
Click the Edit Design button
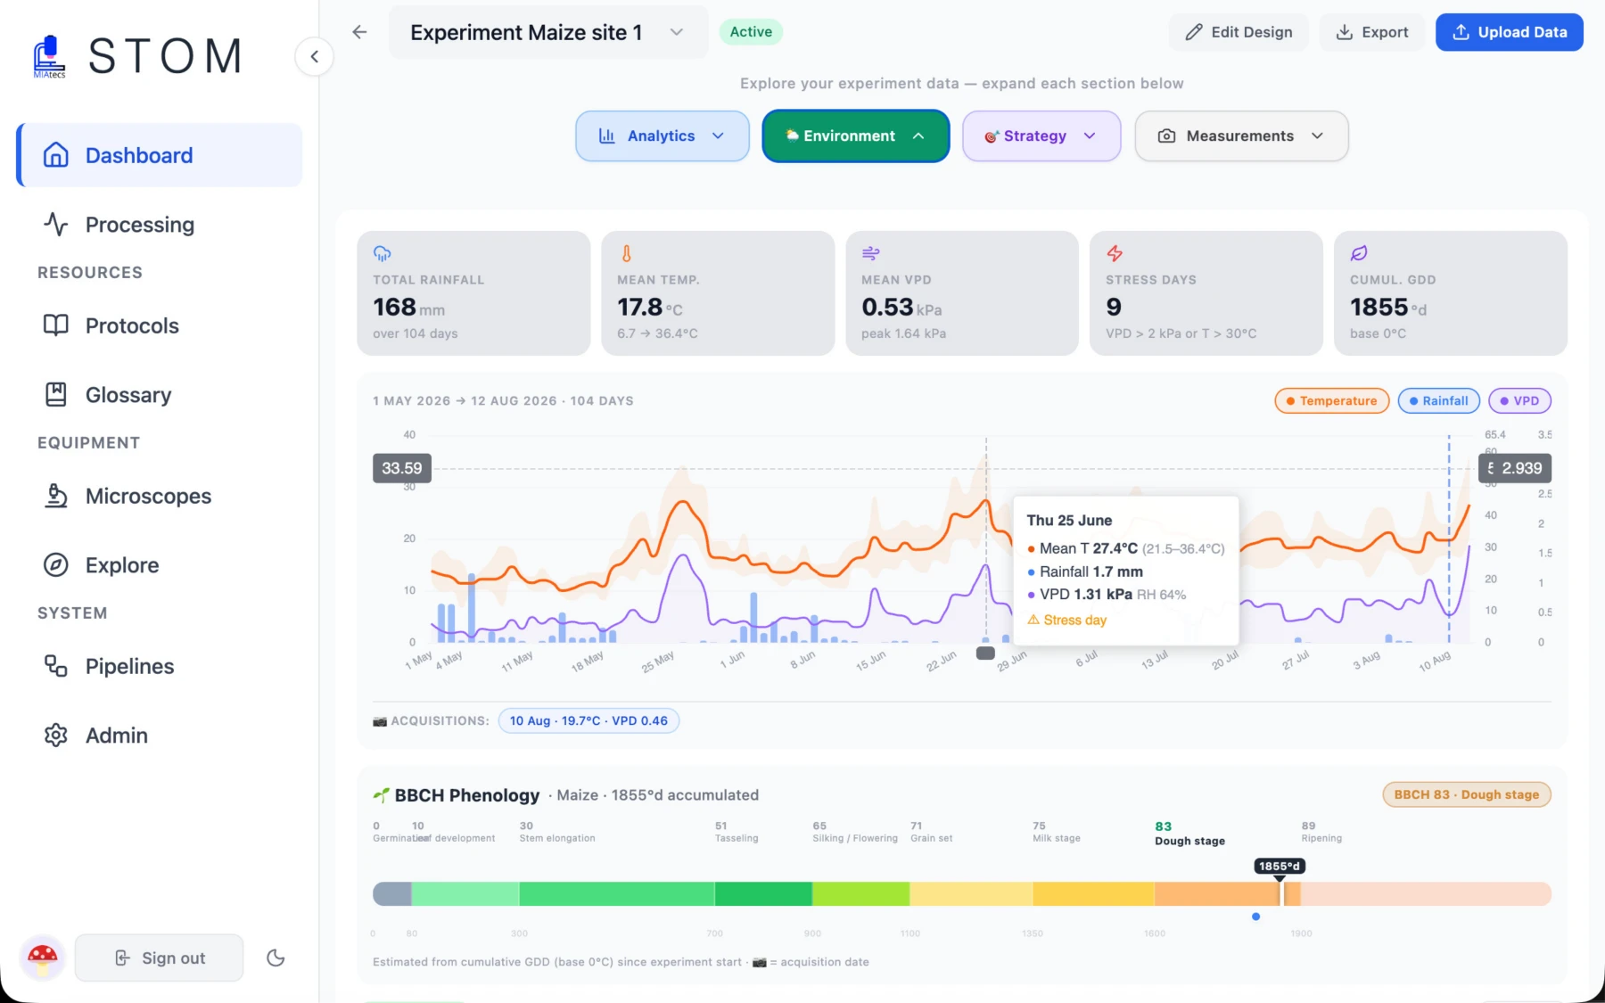[x=1239, y=32]
